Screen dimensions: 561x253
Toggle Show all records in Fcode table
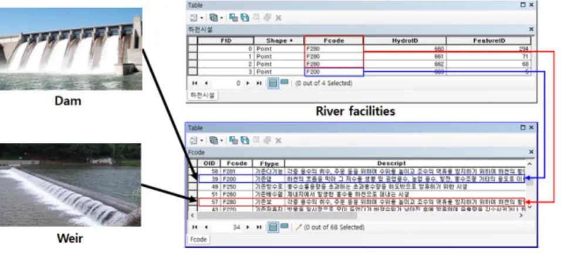click(273, 227)
